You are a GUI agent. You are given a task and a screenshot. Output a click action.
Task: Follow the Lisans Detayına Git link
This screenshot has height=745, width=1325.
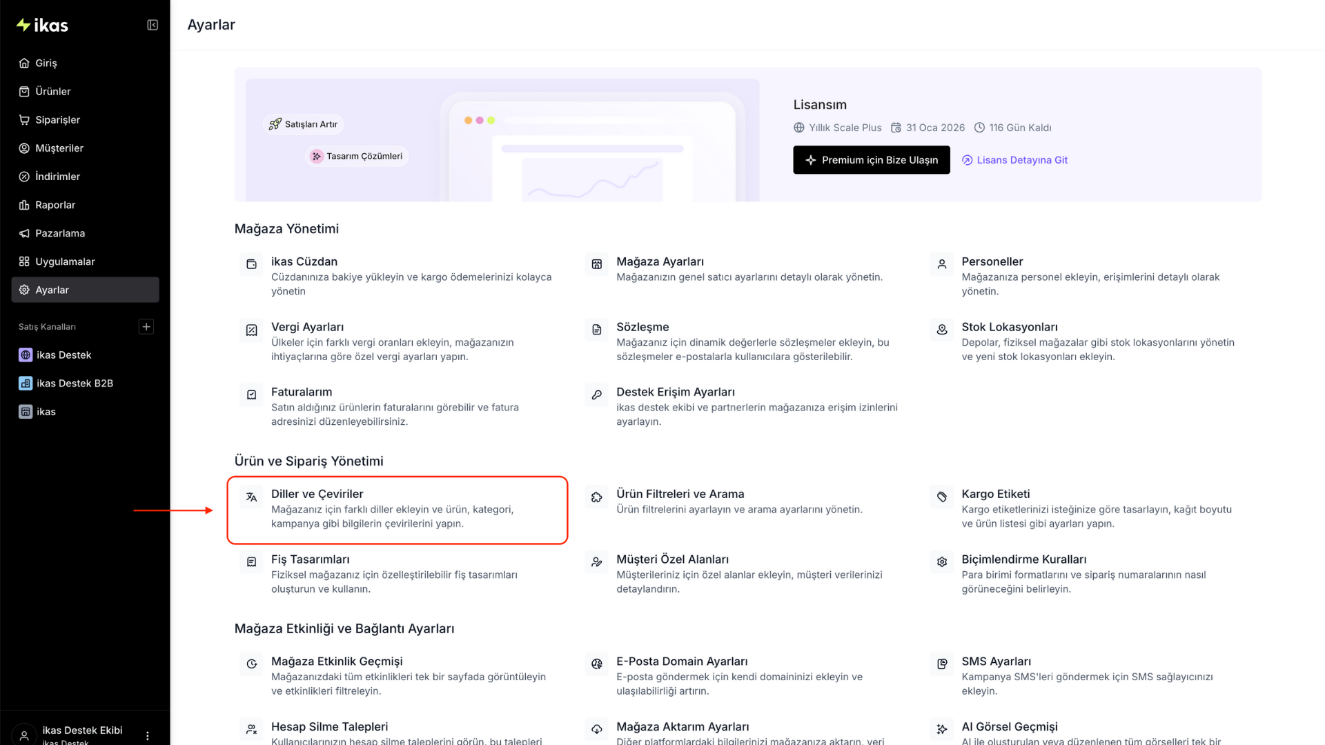[x=1014, y=160]
